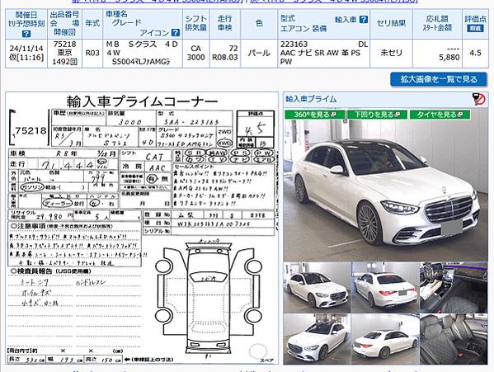Viewport: 494px width, 372px height.
Task: Open the dashboard interior thumbnail
Action: click(x=454, y=288)
